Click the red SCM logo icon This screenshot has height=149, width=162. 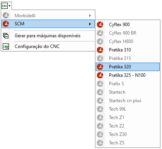click(6, 24)
